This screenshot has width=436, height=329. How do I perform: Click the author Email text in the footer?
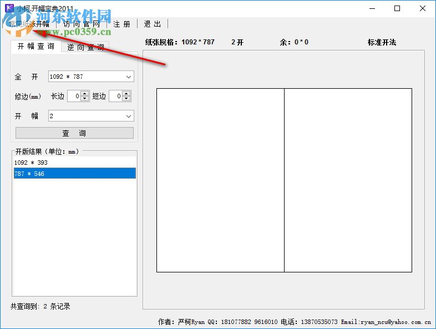pos(386,322)
